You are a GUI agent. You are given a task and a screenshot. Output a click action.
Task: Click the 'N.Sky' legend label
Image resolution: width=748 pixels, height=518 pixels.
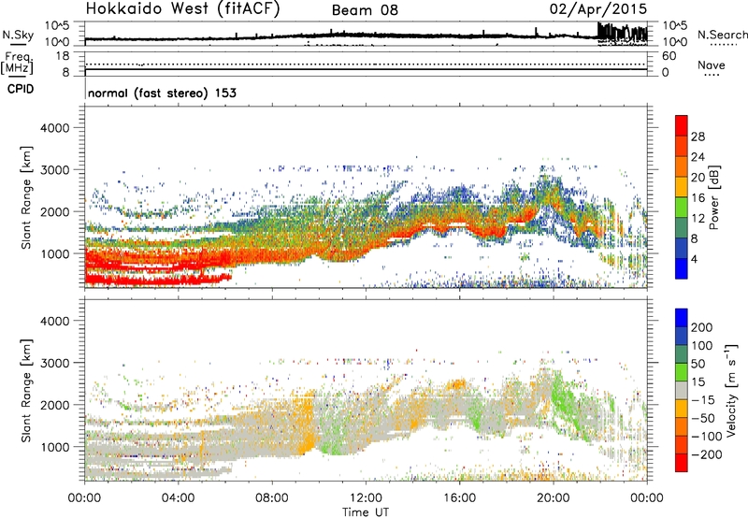tap(18, 35)
